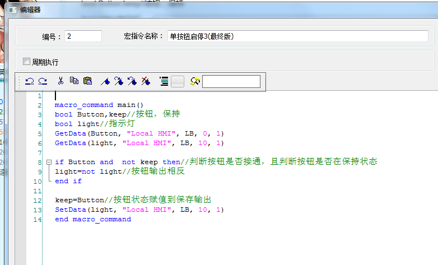Click the Undo arrow icon
This screenshot has width=438, height=265.
click(x=30, y=81)
